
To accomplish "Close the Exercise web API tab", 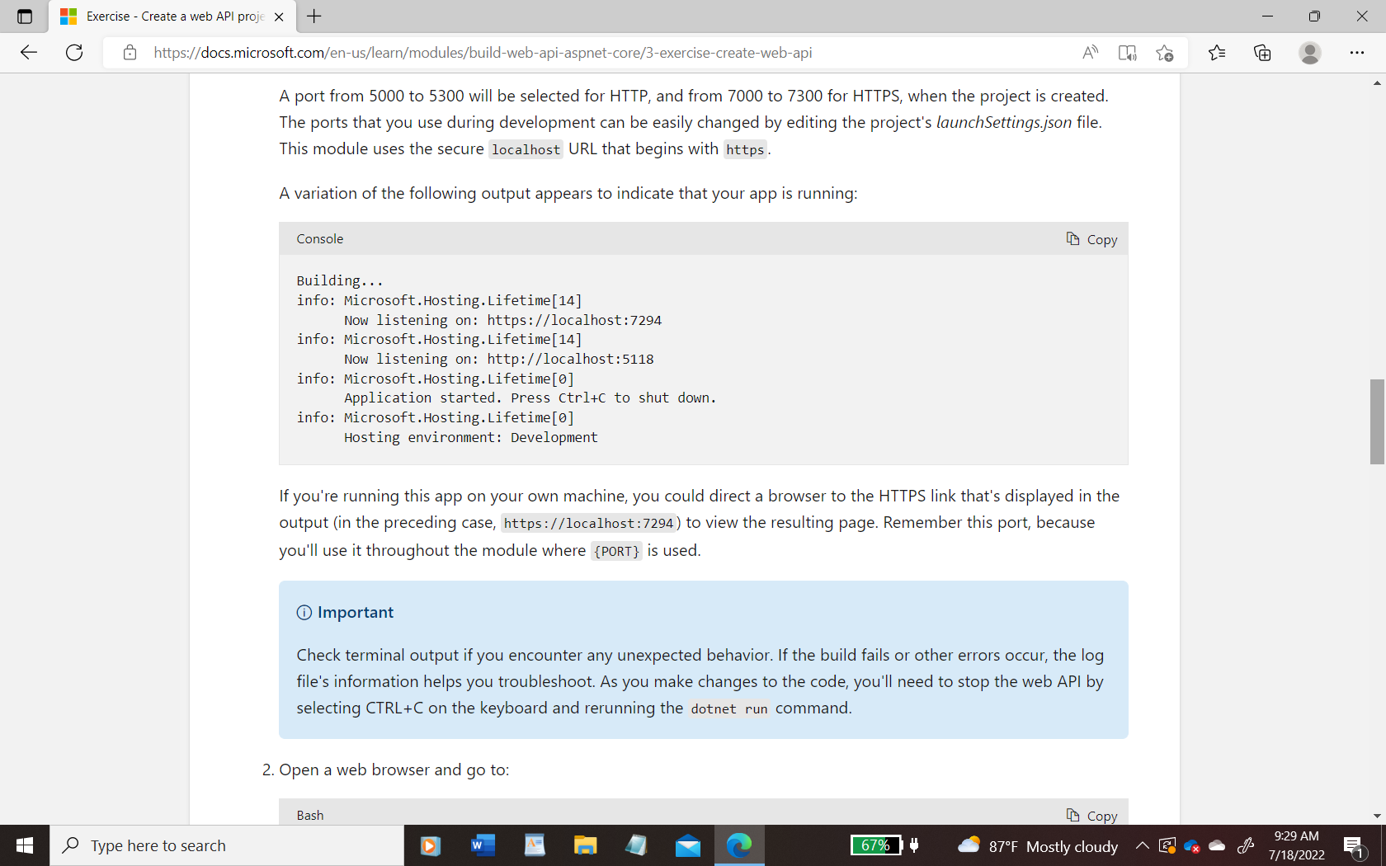I will (279, 16).
